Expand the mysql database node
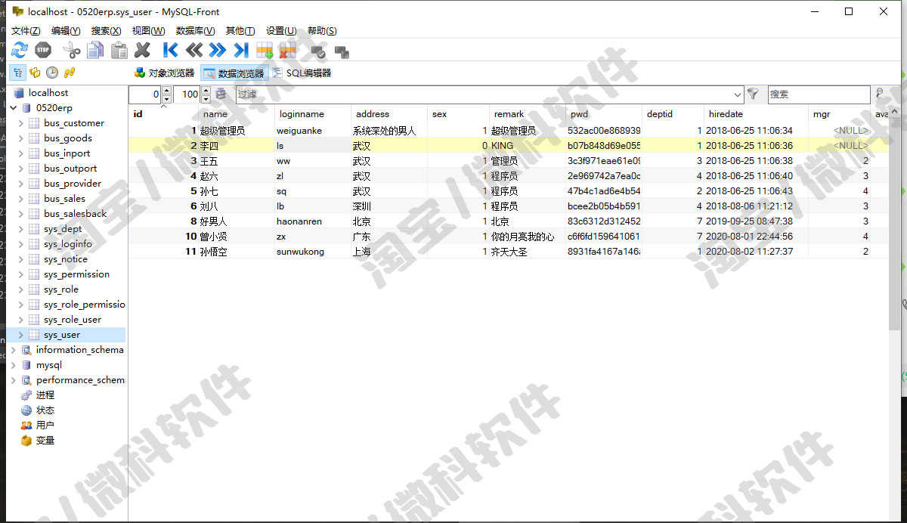This screenshot has height=523, width=907. [x=14, y=365]
